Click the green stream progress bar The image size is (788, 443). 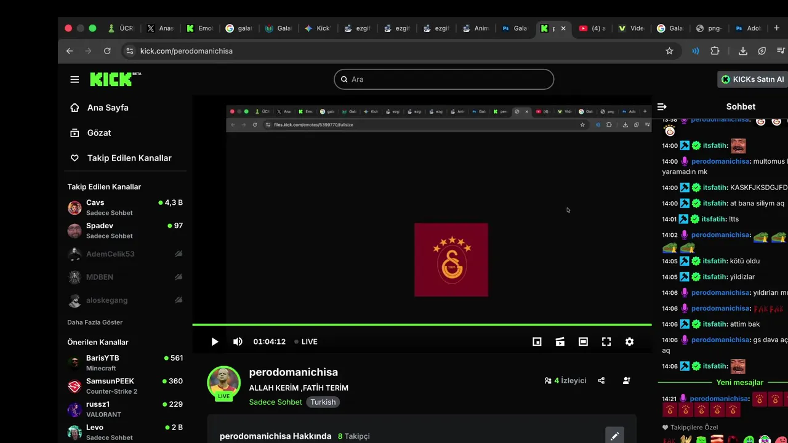point(422,324)
